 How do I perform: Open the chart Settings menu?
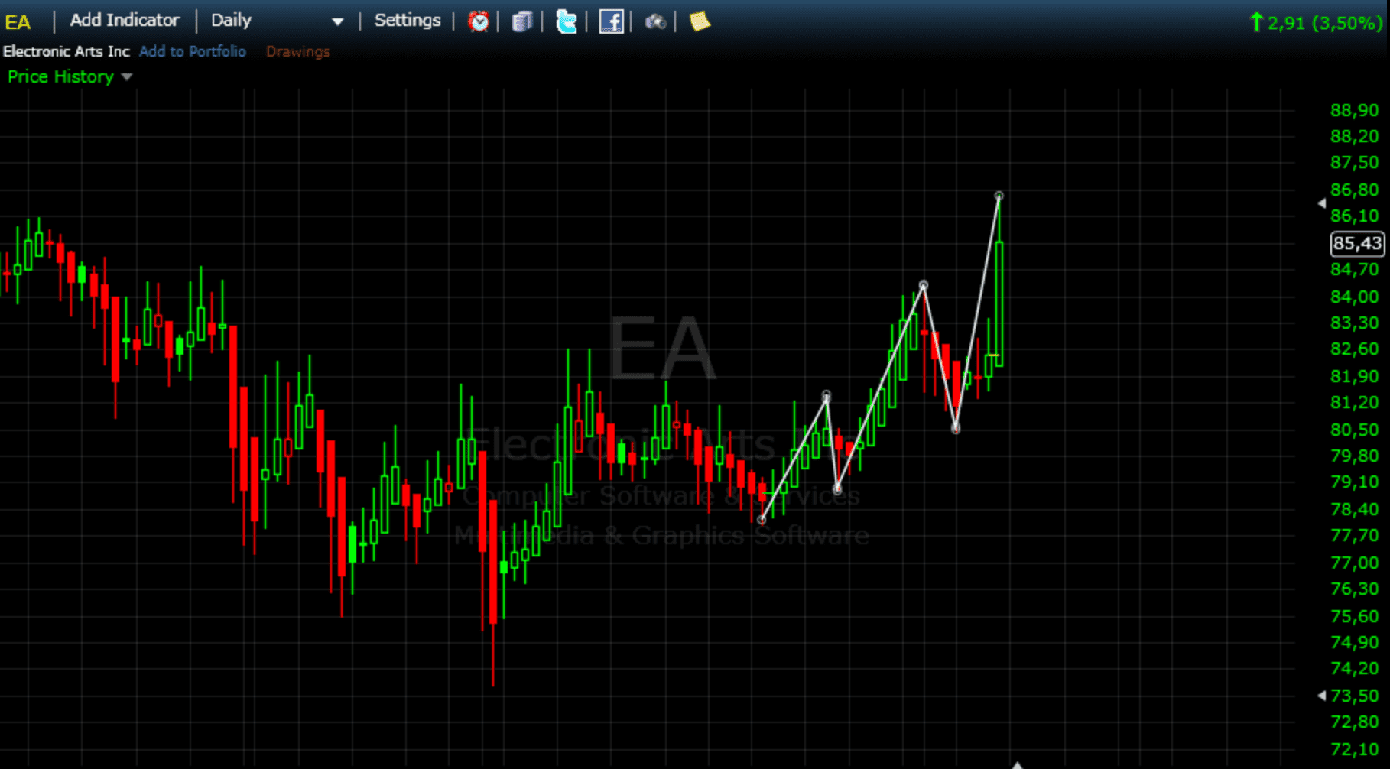pyautogui.click(x=408, y=21)
